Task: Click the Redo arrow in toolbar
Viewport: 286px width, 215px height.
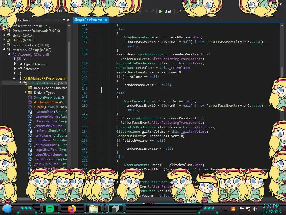Action: (x=152, y=11)
